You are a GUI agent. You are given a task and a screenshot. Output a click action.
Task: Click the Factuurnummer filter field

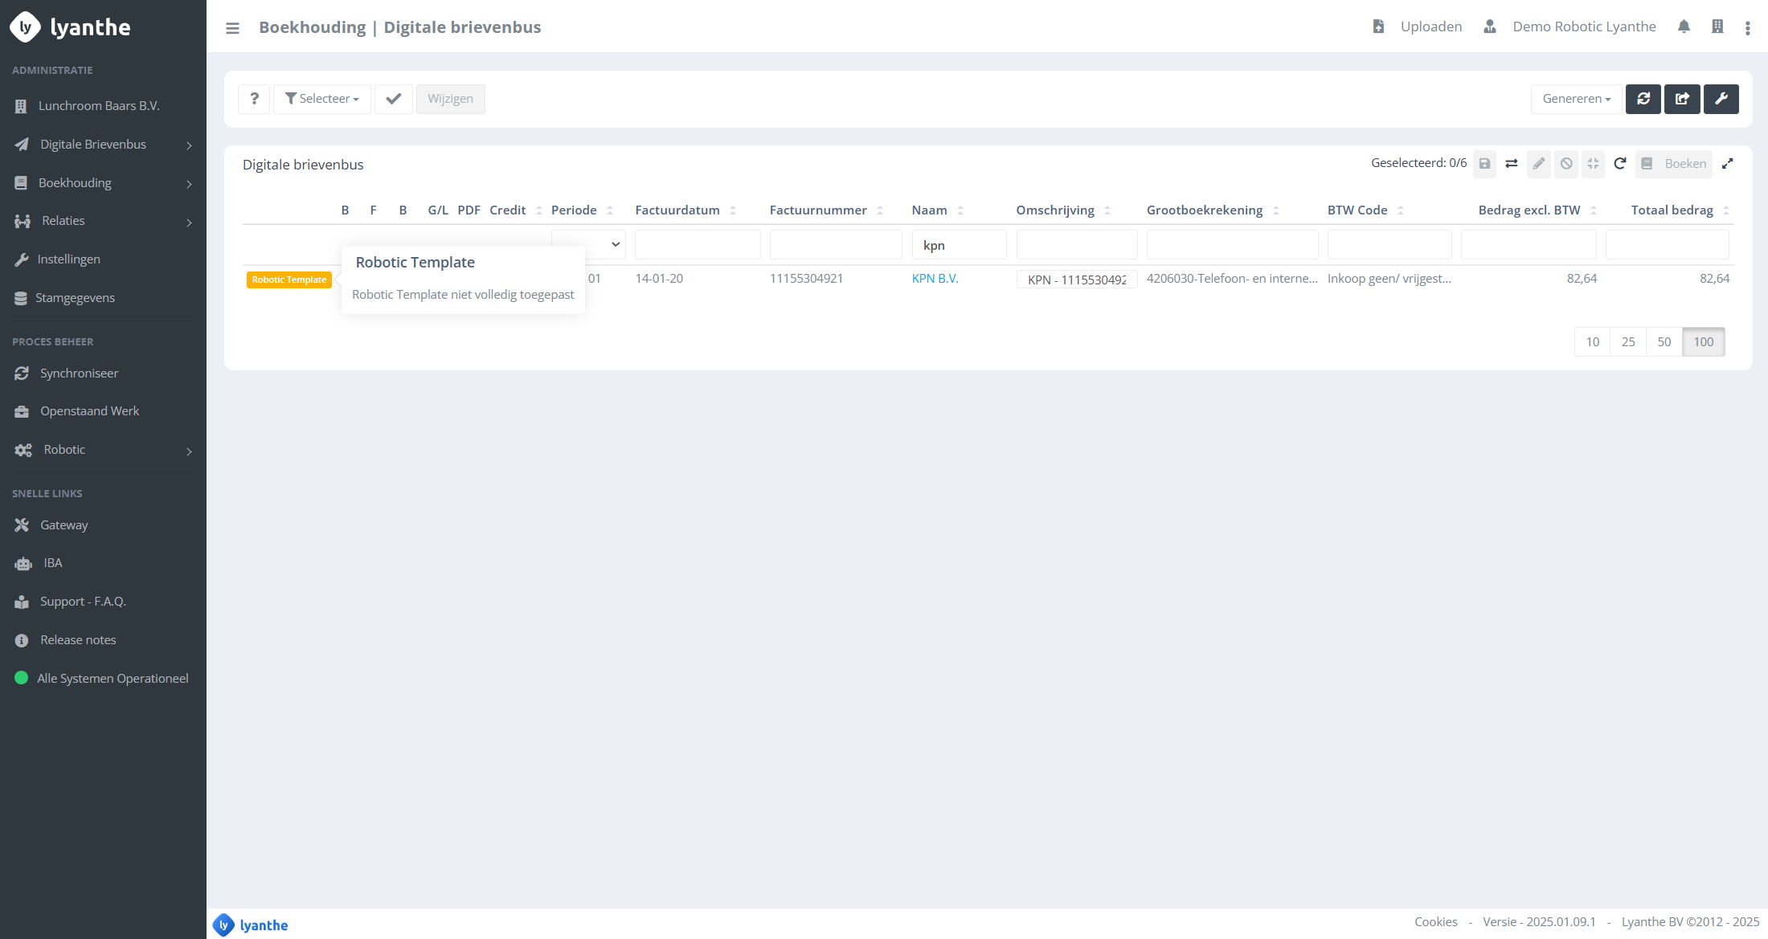pyautogui.click(x=835, y=245)
